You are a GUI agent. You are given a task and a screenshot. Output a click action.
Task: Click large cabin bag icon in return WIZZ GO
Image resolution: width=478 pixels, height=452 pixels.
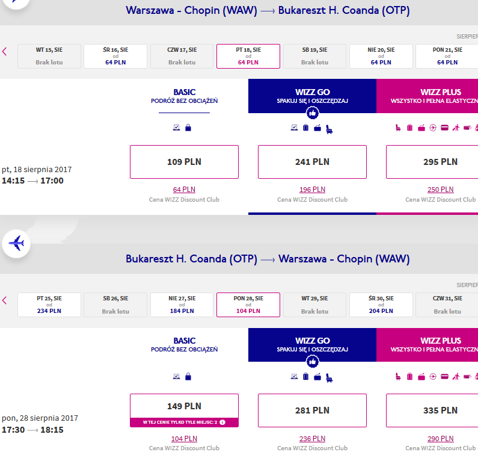(317, 377)
